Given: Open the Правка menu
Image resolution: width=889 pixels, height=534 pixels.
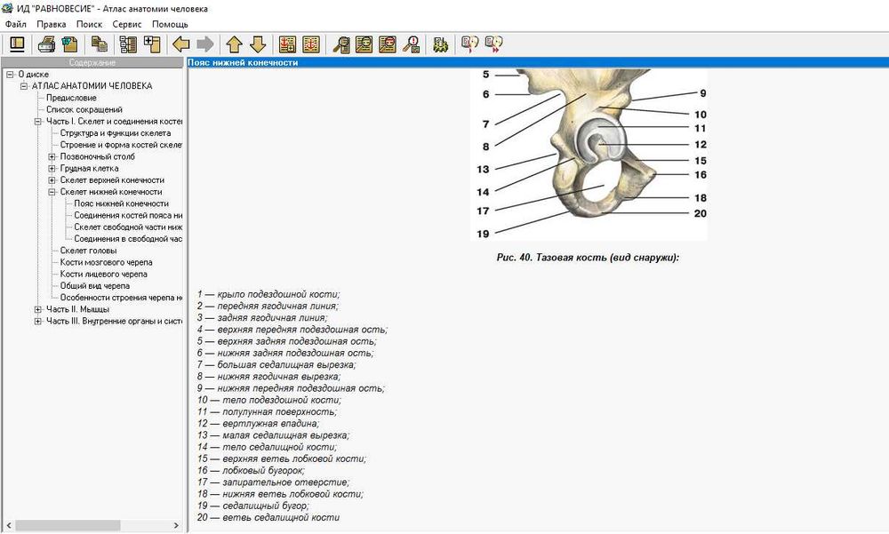Looking at the screenshot, I should point(51,24).
